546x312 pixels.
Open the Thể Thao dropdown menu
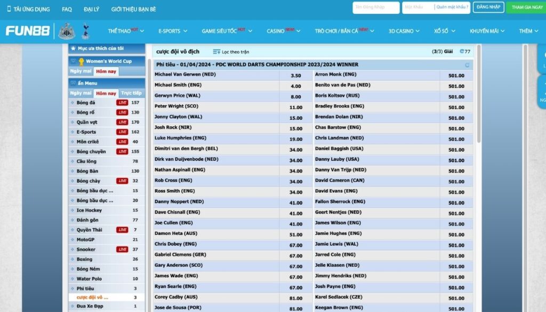click(x=126, y=31)
